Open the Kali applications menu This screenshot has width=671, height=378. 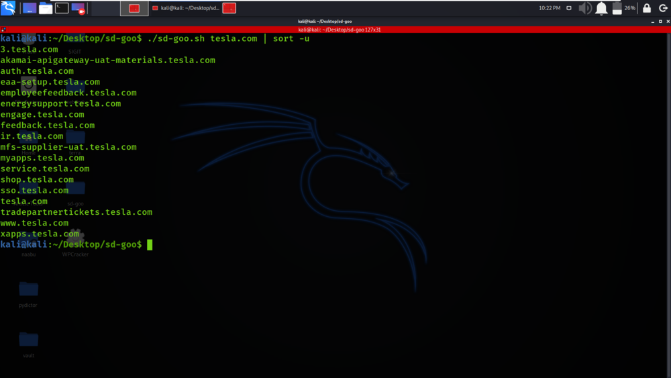pyautogui.click(x=8, y=7)
